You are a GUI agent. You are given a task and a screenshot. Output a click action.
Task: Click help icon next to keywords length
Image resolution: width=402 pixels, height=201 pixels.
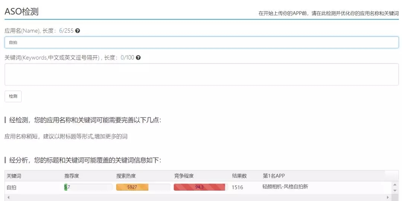[138, 57]
